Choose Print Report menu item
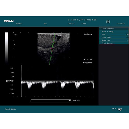Screen dimensions: 129x129 click(x=114, y=43)
